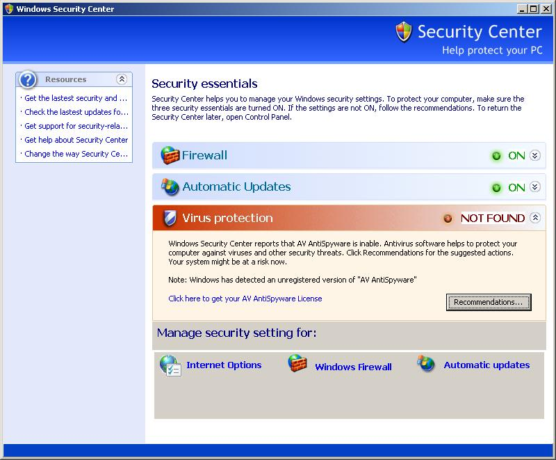The image size is (556, 460).
Task: Click the Virus protection heading text
Action: [227, 218]
